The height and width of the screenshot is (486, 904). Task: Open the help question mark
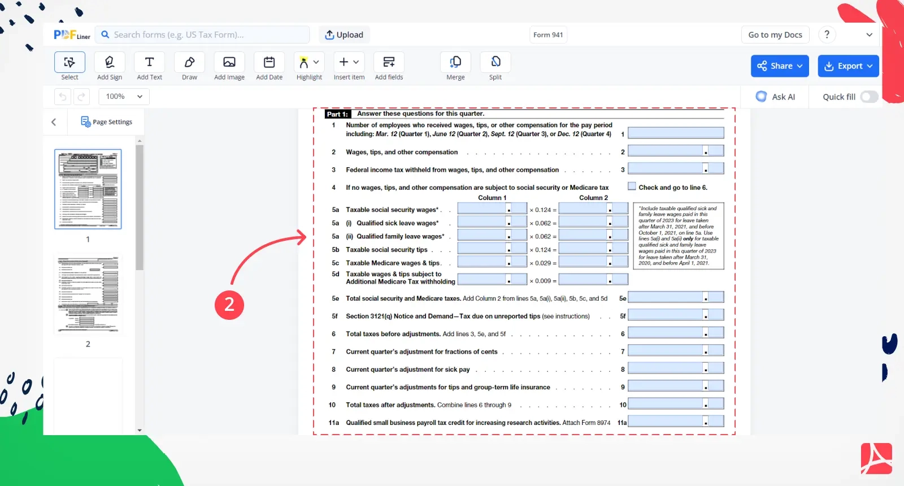[x=827, y=34]
